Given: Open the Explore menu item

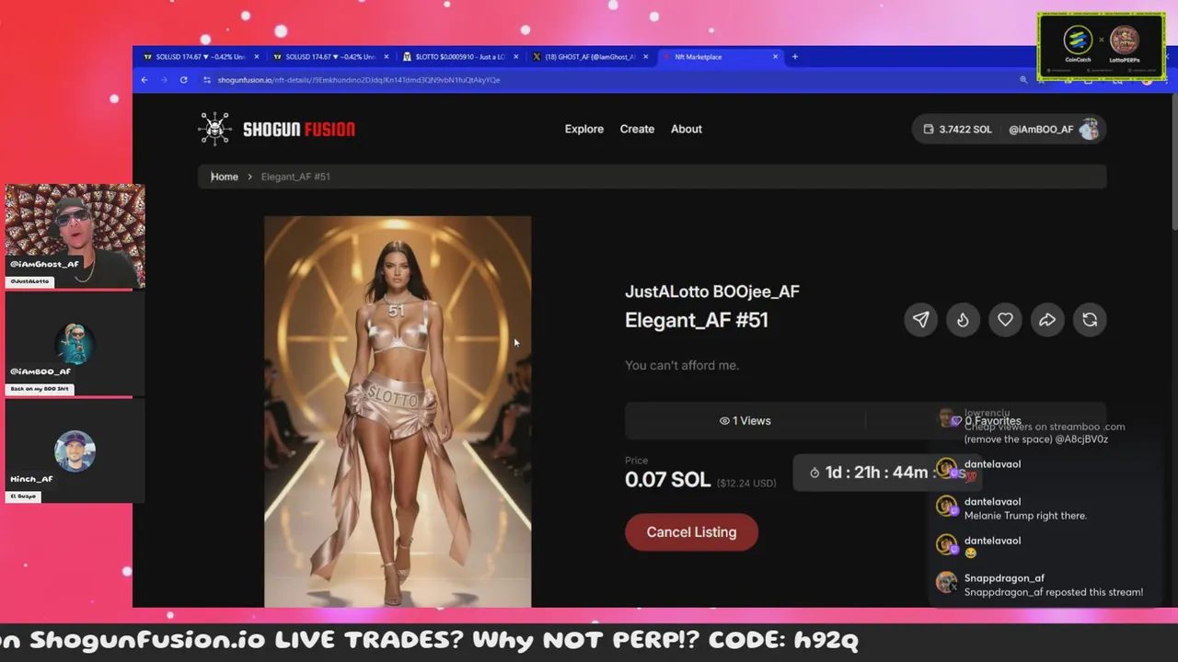Looking at the screenshot, I should 584,129.
